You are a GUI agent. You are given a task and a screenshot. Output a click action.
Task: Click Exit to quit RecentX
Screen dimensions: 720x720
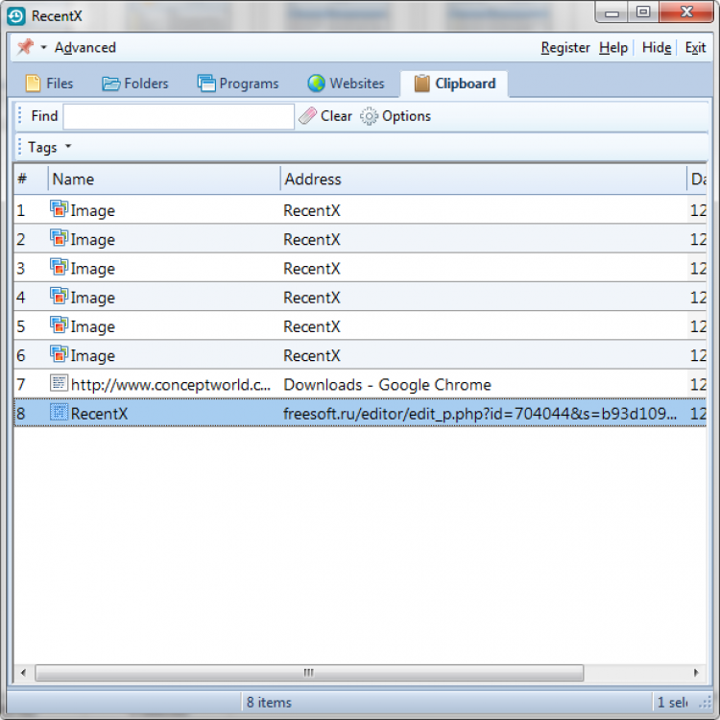click(695, 47)
